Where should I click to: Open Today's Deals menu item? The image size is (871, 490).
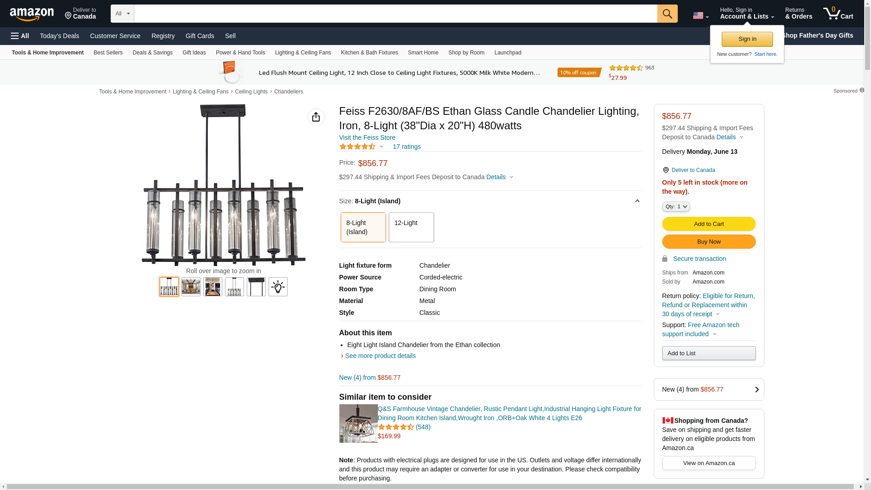[x=59, y=36]
